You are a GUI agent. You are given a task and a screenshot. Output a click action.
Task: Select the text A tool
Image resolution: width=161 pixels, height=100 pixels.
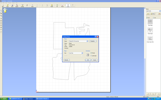tap(1, 18)
